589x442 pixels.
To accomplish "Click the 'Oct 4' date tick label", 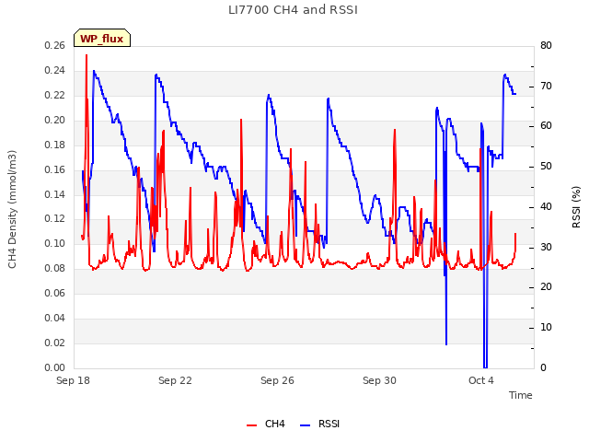I will (480, 380).
